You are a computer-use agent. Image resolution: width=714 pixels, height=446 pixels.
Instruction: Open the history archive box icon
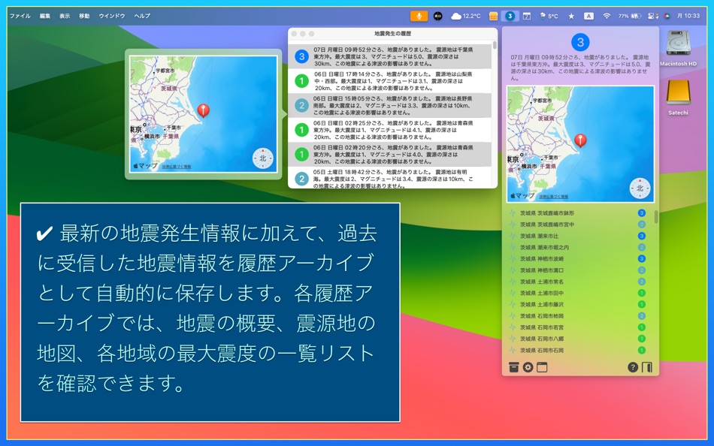513,367
